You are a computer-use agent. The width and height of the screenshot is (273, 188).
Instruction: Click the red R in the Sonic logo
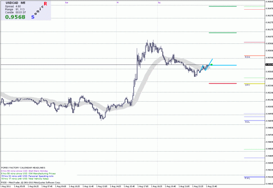[x=45, y=4]
